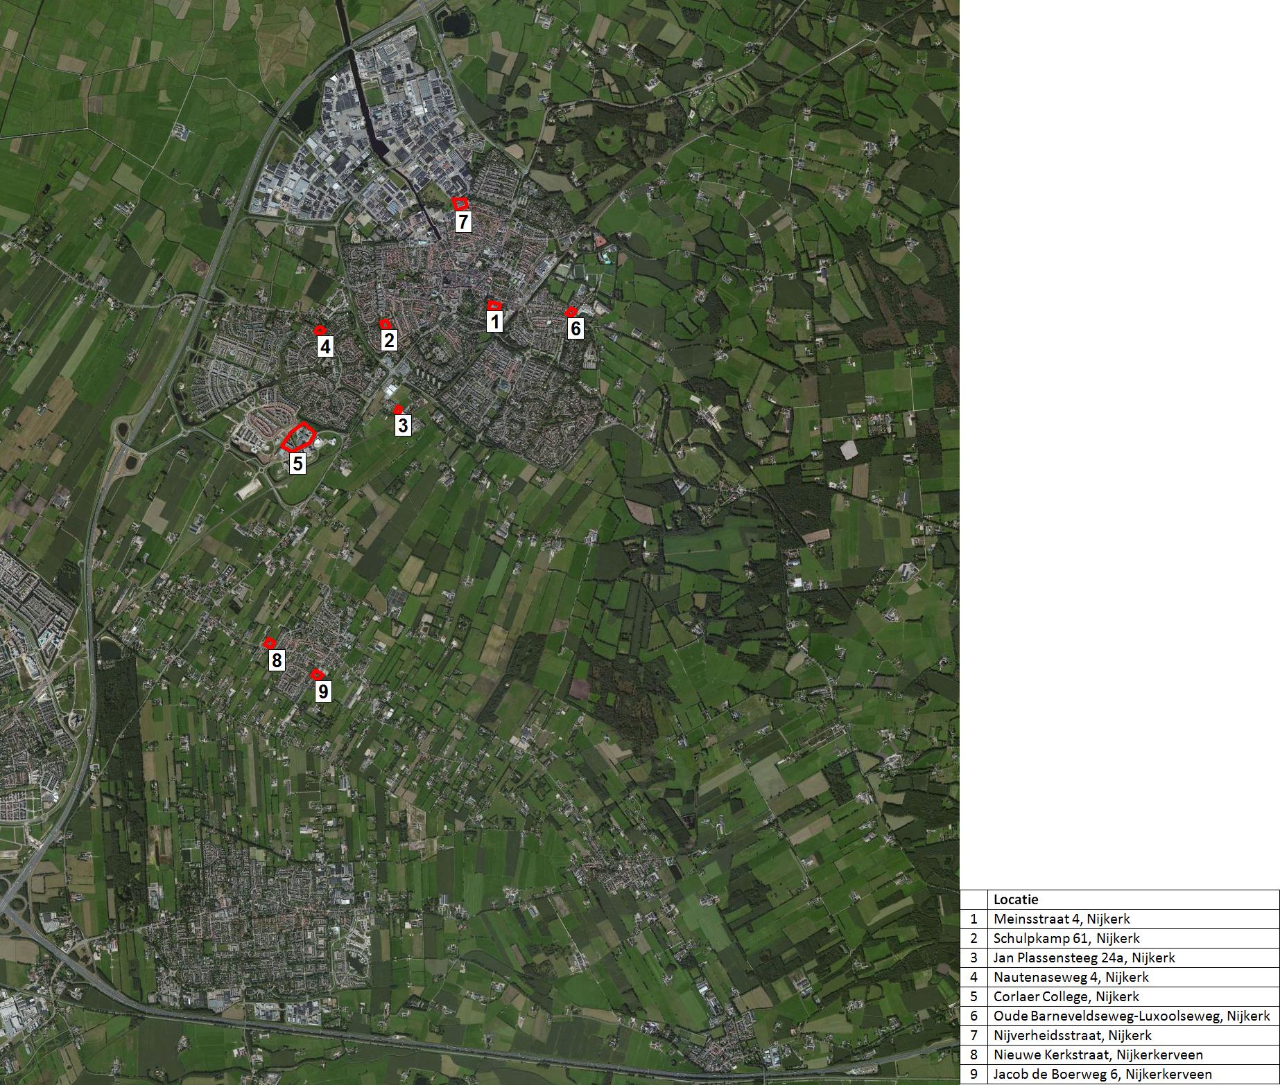The height and width of the screenshot is (1085, 1280).
Task: Click the map label numbered 2
Action: click(x=388, y=340)
